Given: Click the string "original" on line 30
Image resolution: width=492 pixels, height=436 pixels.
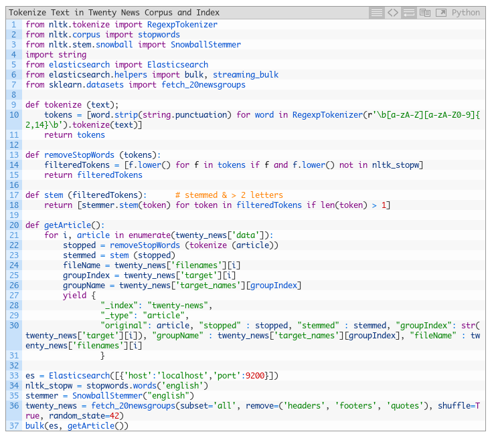Looking at the screenshot, I should coord(124,326).
